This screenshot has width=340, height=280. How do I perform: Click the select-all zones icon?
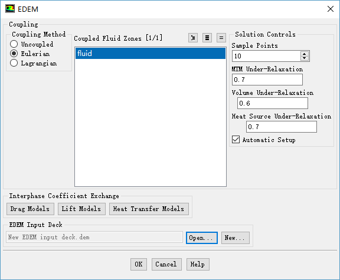(x=207, y=38)
